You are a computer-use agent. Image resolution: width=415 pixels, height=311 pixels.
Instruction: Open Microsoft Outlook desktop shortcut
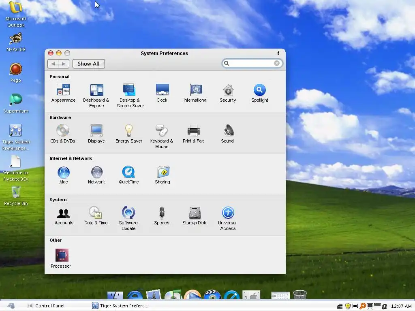[x=16, y=14]
